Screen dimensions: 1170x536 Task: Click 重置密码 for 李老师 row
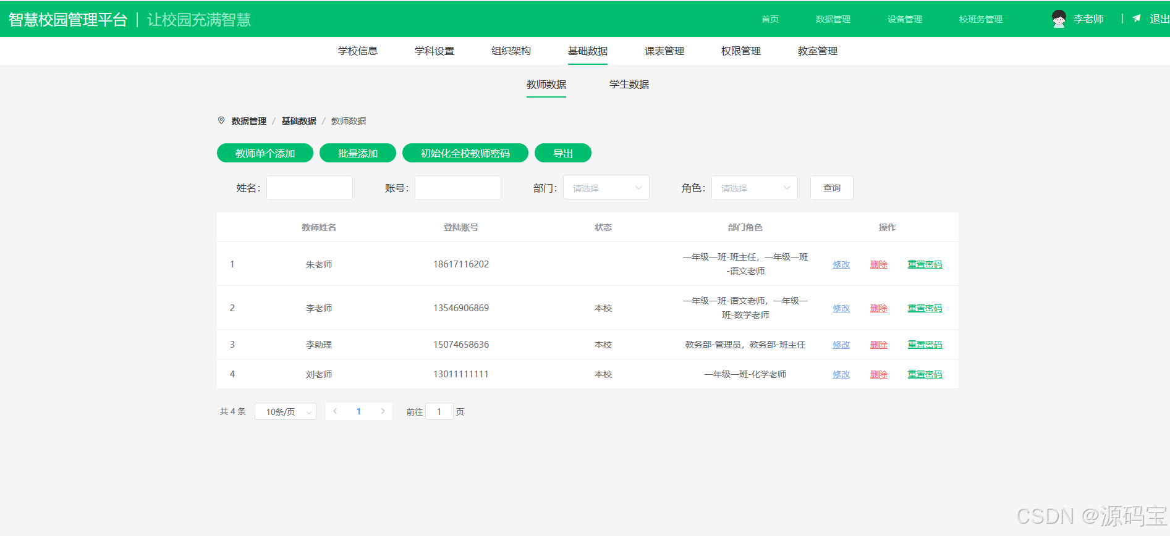925,308
